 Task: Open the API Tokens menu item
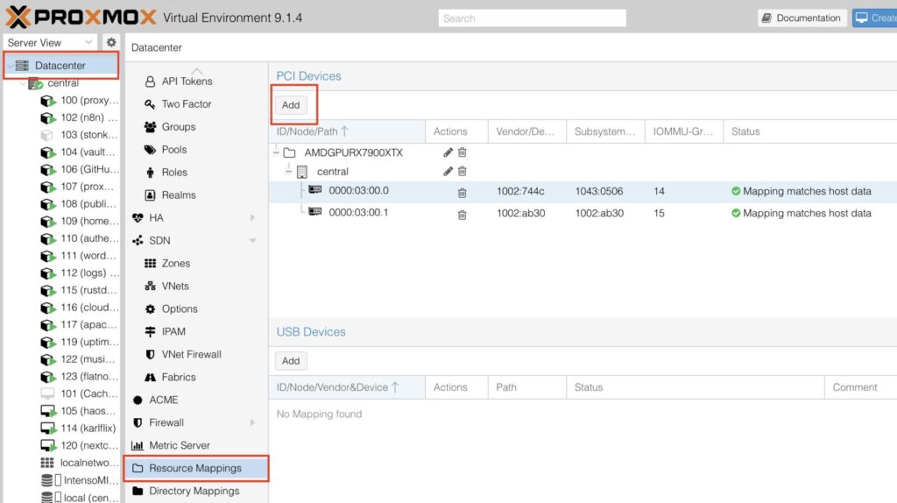pyautogui.click(x=187, y=81)
